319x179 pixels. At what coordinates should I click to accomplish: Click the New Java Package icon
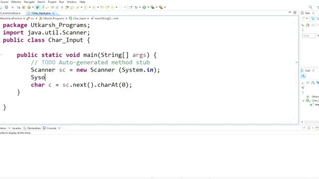(x=23, y=7)
